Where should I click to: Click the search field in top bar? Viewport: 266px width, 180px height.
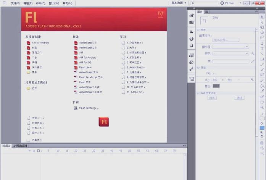pyautogui.click(x=205, y=3)
